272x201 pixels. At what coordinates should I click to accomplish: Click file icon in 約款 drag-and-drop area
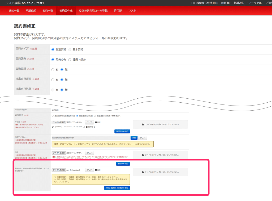pos(143,155)
